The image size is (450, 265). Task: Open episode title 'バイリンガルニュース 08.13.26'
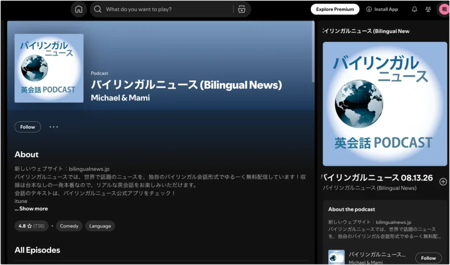377,178
